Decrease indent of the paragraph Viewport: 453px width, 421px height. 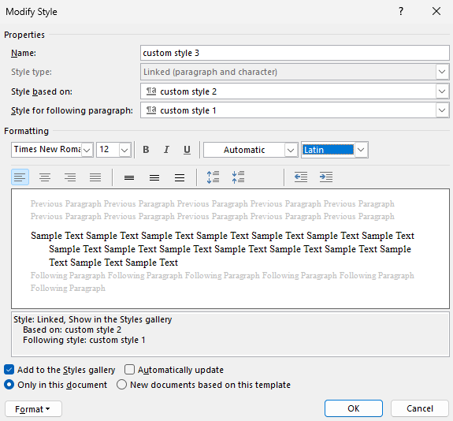[x=301, y=177]
